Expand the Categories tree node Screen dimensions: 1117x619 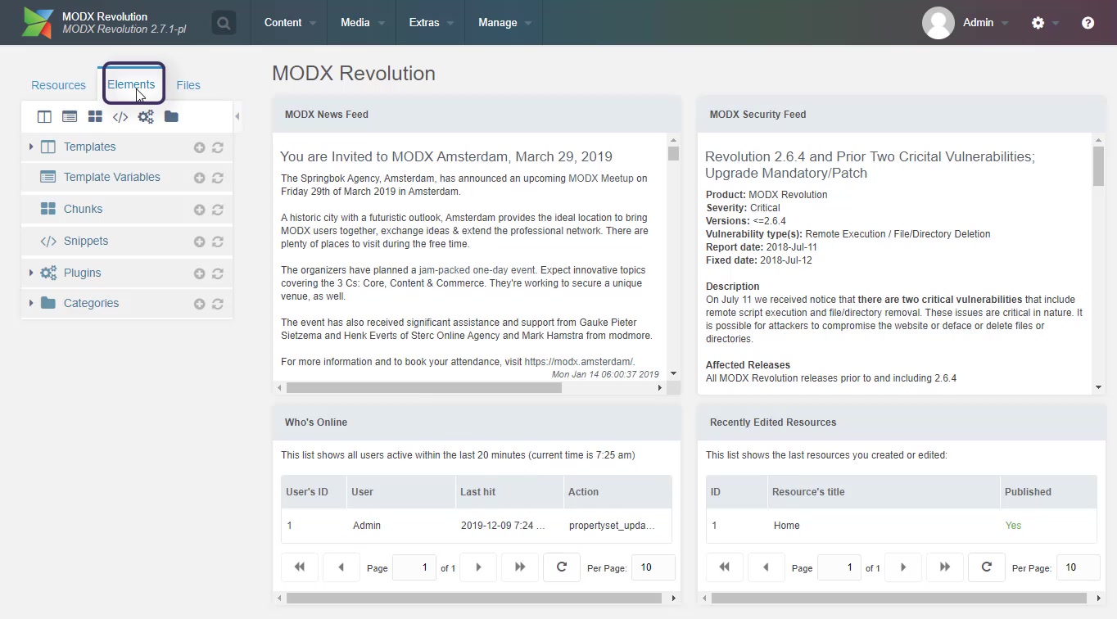(31, 303)
